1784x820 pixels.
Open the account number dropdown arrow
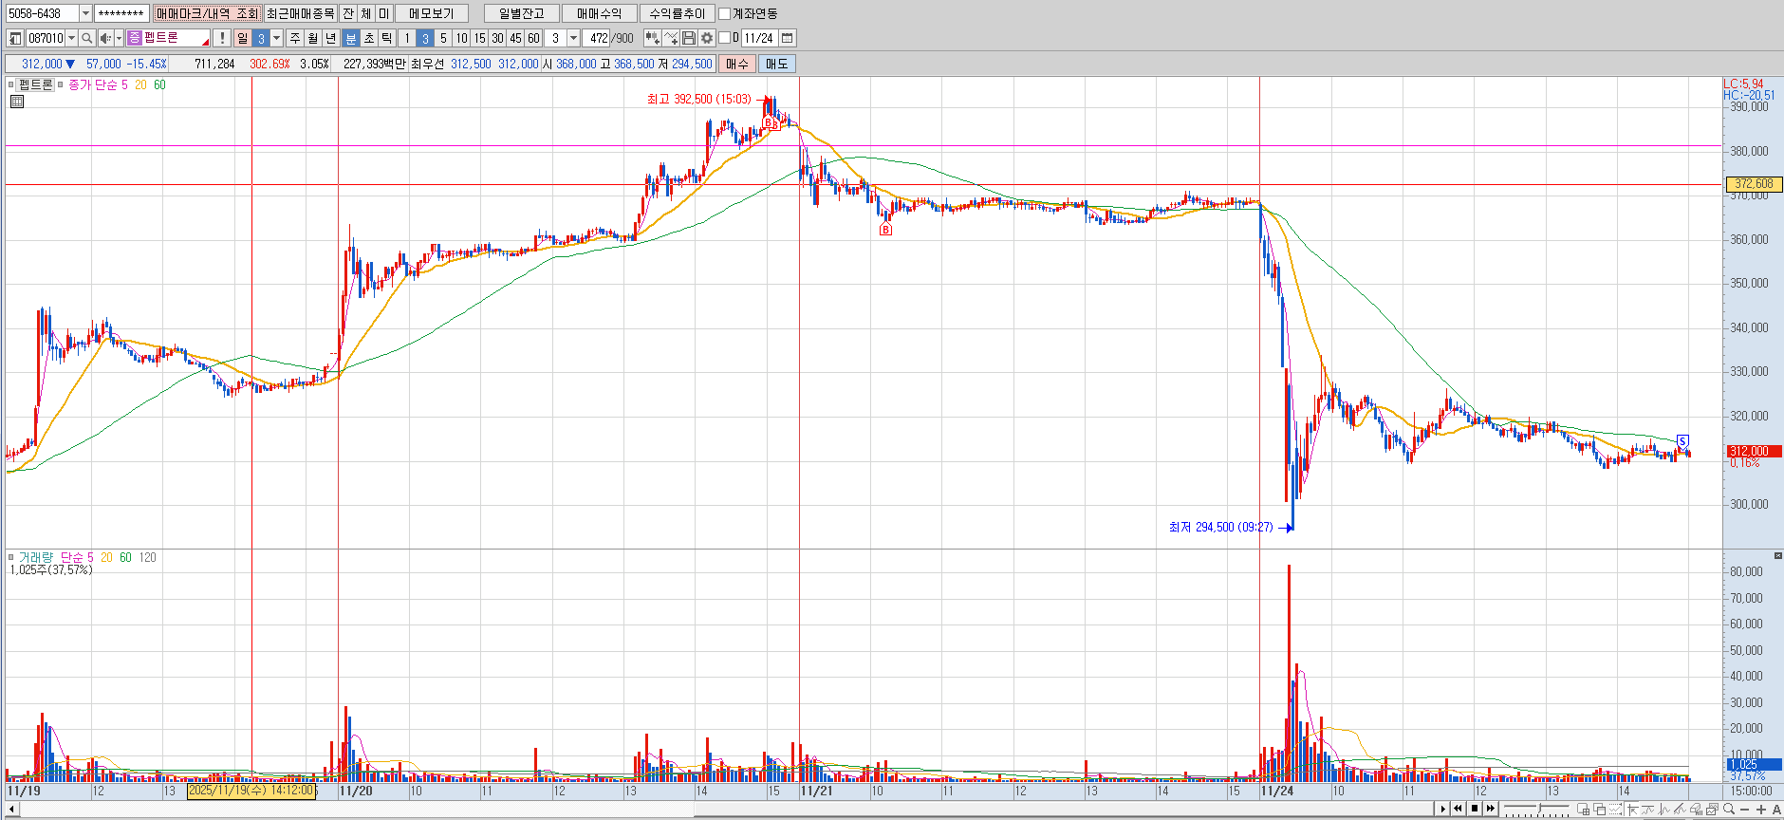point(85,13)
